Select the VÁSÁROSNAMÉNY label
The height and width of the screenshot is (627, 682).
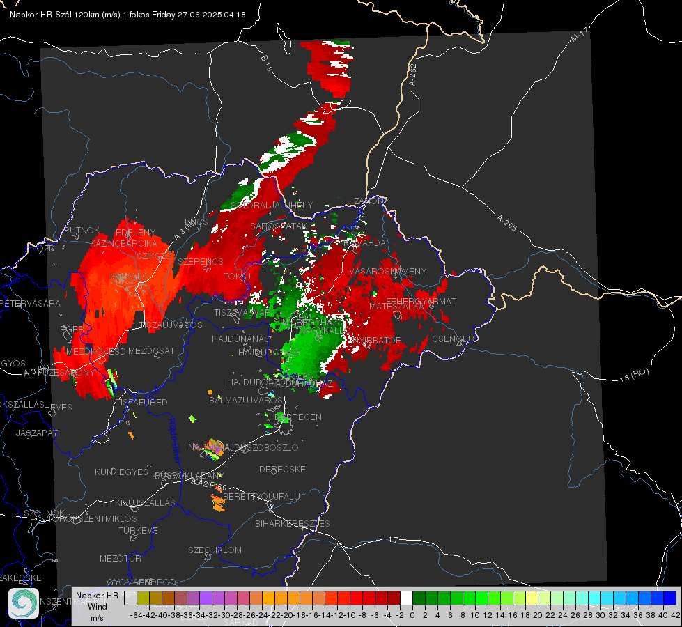388,271
